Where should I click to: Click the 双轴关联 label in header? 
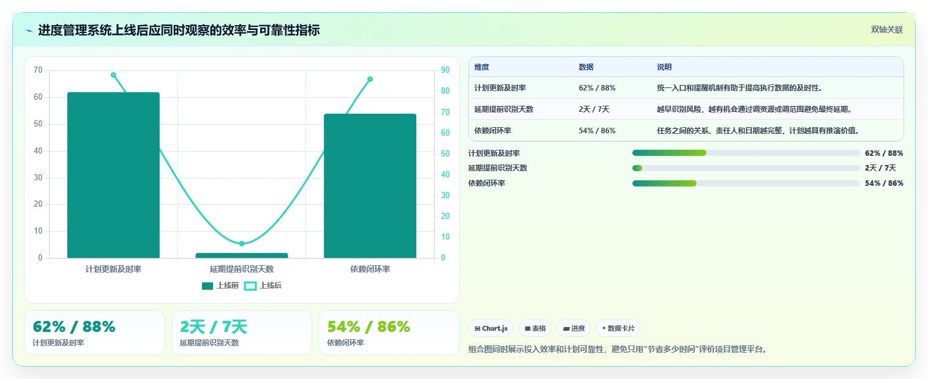(x=887, y=30)
